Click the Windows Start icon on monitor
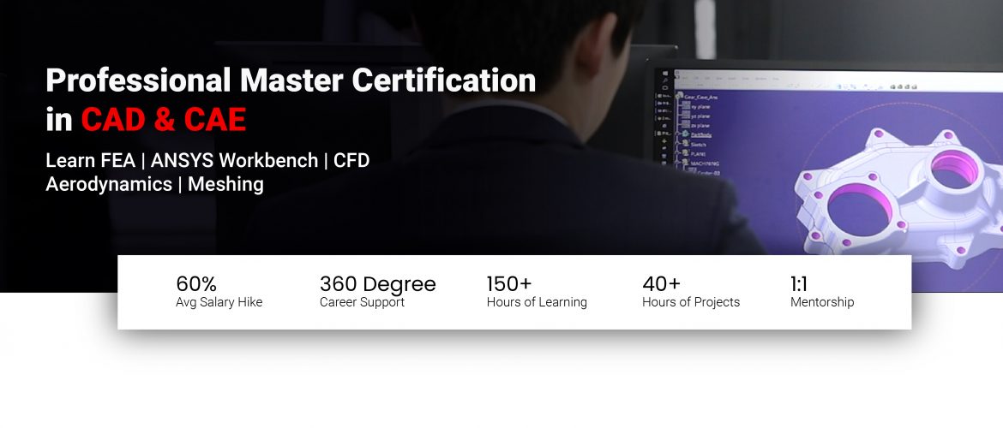The height and width of the screenshot is (428, 1003). pos(665,73)
